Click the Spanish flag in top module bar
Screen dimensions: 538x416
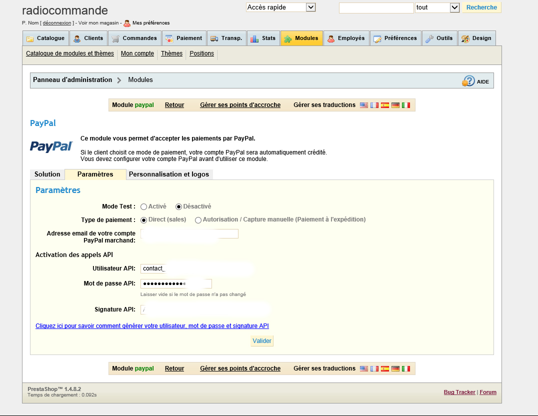(x=385, y=105)
